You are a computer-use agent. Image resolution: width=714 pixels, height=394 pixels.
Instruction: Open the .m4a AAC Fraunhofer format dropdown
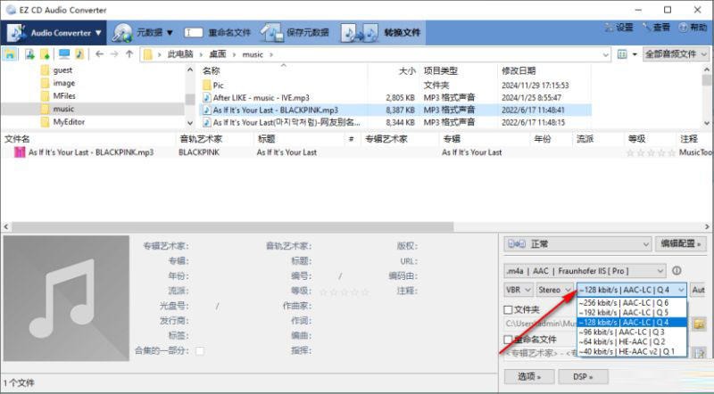[585, 271]
